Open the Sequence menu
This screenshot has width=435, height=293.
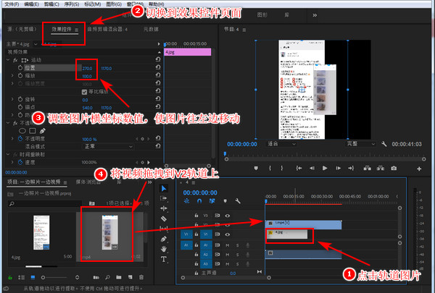[x=72, y=4]
